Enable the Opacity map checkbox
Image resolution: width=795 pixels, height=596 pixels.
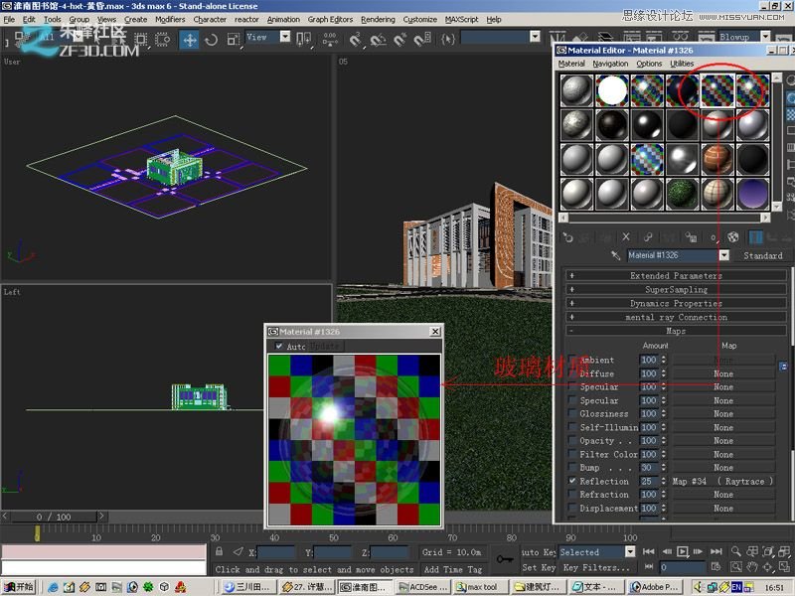click(570, 441)
